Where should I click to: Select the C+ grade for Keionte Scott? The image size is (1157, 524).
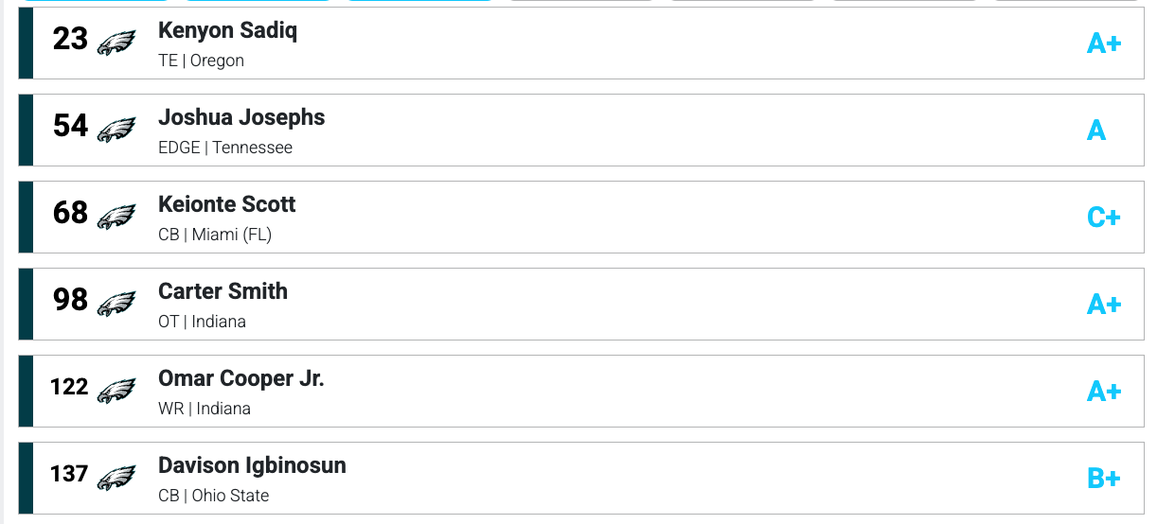(x=1103, y=218)
